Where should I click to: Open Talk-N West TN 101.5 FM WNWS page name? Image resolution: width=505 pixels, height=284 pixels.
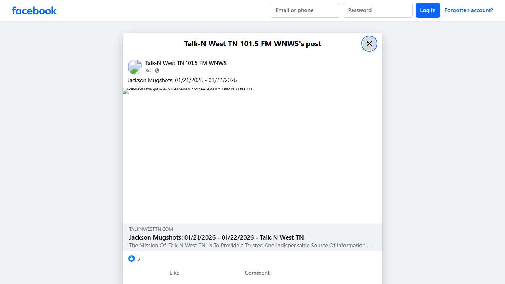point(186,63)
